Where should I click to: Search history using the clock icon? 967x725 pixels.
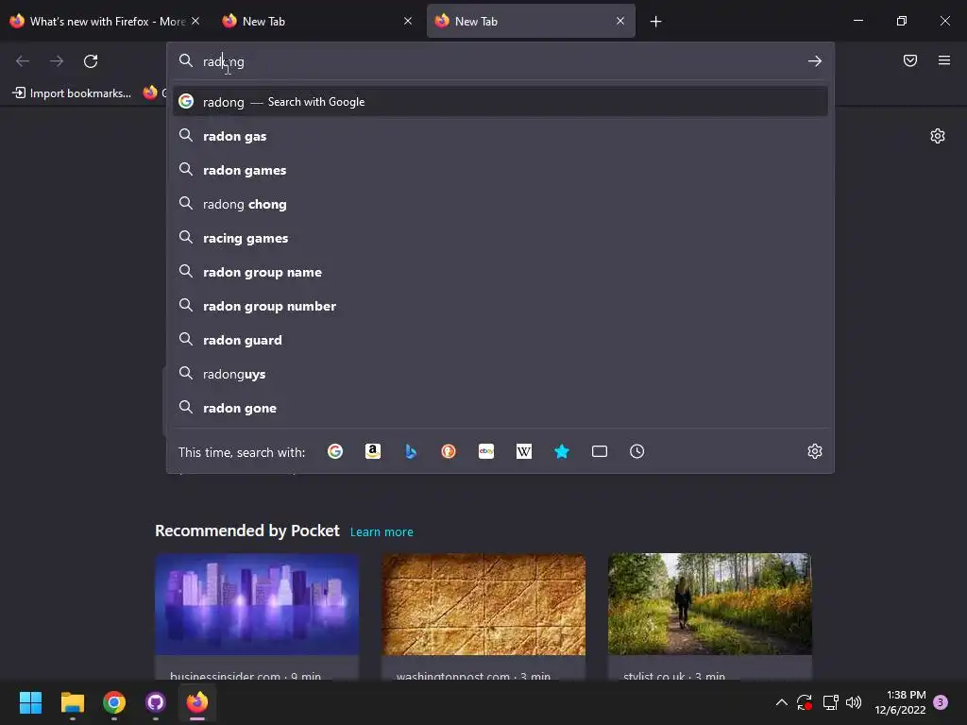[637, 451]
